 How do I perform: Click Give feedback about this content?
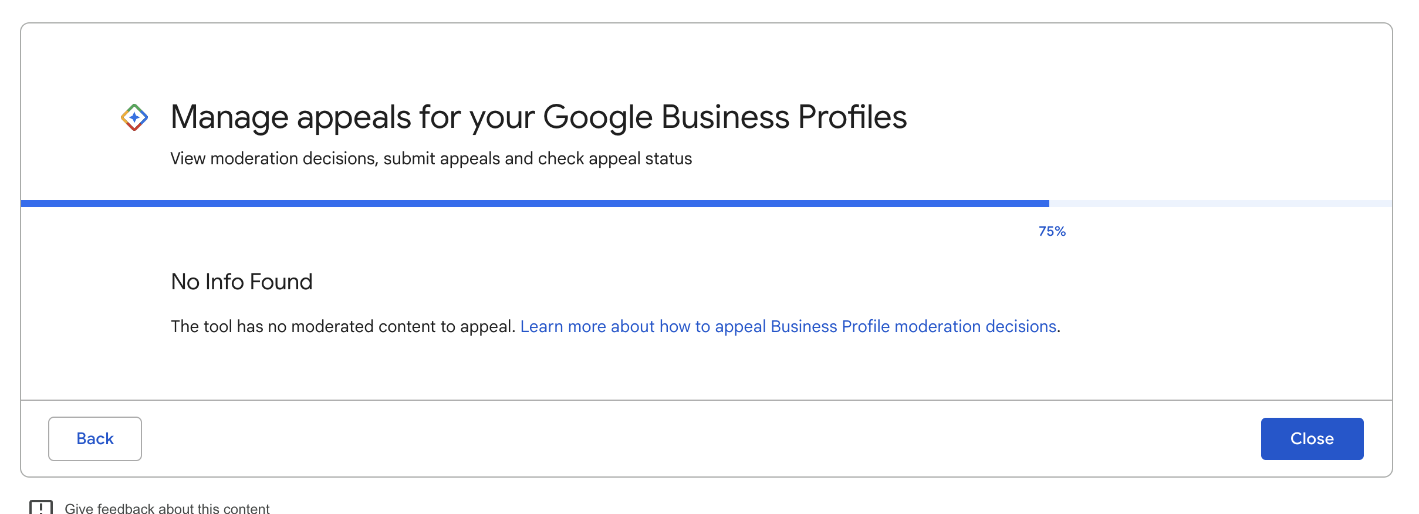coord(167,508)
